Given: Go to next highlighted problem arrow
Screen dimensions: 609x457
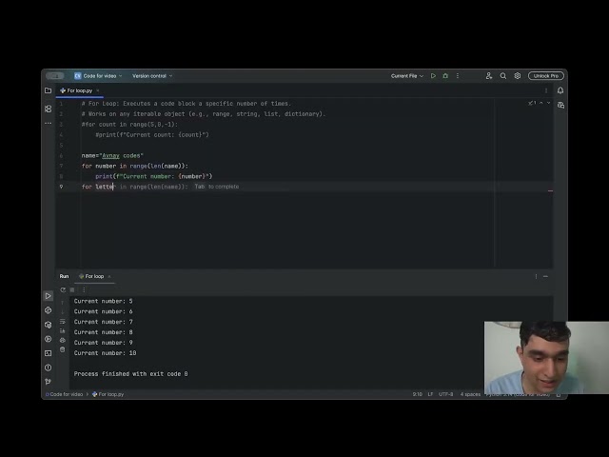Looking at the screenshot, I should coord(548,103).
